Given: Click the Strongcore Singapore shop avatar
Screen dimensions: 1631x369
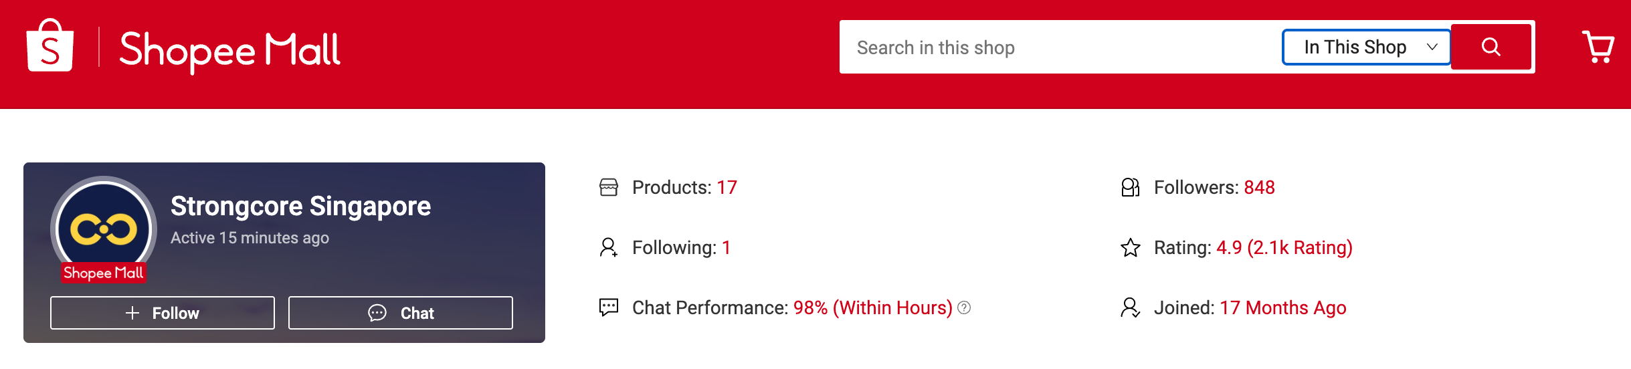Looking at the screenshot, I should coord(104,227).
